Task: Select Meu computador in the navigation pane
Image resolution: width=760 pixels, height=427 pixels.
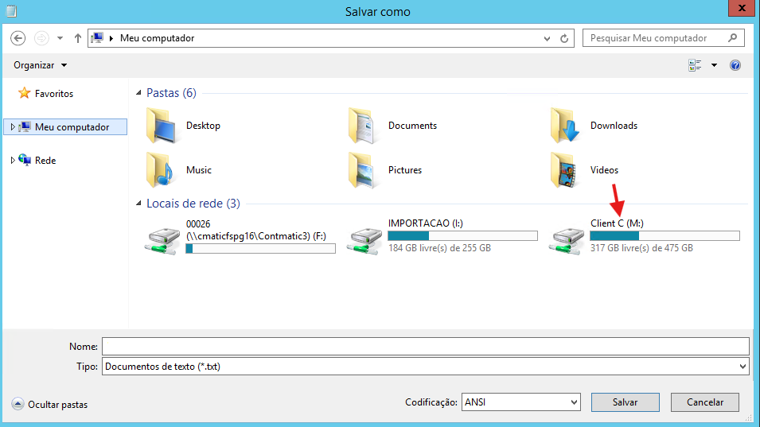Action: click(65, 127)
